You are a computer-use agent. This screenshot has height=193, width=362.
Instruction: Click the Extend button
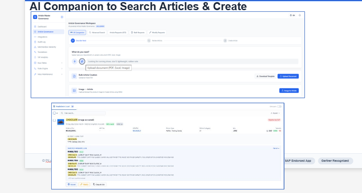[x=72, y=185]
